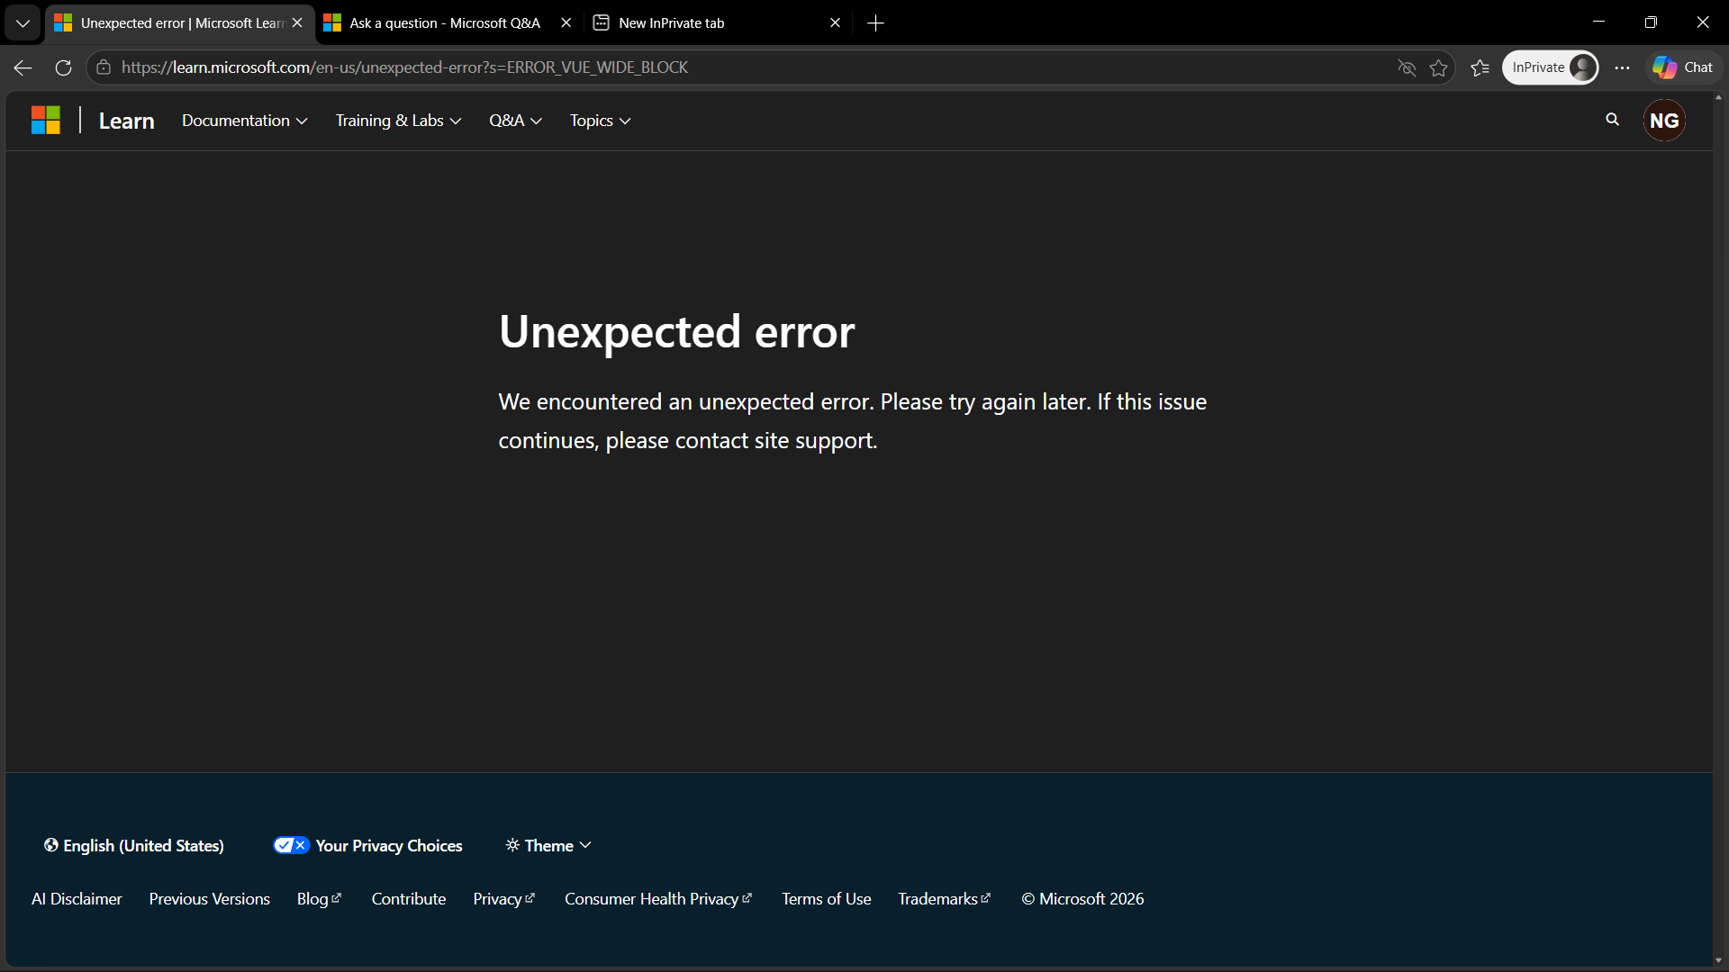The height and width of the screenshot is (972, 1729).
Task: Click the Microsoft logo in the header
Action: click(x=46, y=120)
